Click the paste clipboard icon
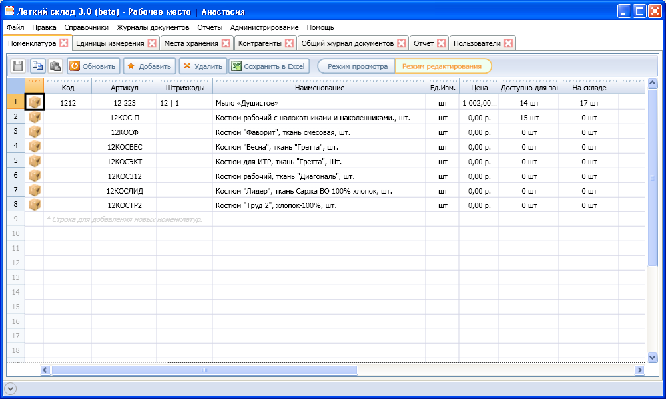The width and height of the screenshot is (666, 399). pyautogui.click(x=55, y=66)
